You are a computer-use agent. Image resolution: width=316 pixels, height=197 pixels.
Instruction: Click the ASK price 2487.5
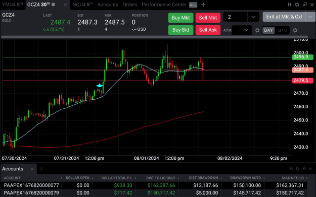[x=115, y=22]
